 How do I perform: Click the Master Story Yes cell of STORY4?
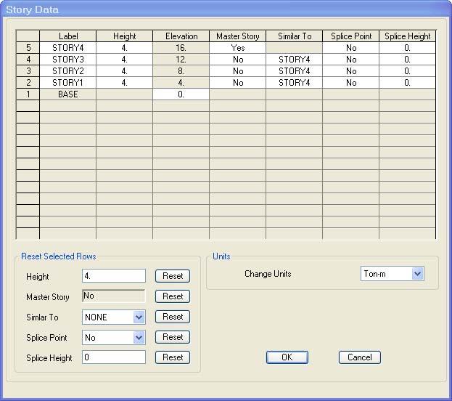click(237, 48)
